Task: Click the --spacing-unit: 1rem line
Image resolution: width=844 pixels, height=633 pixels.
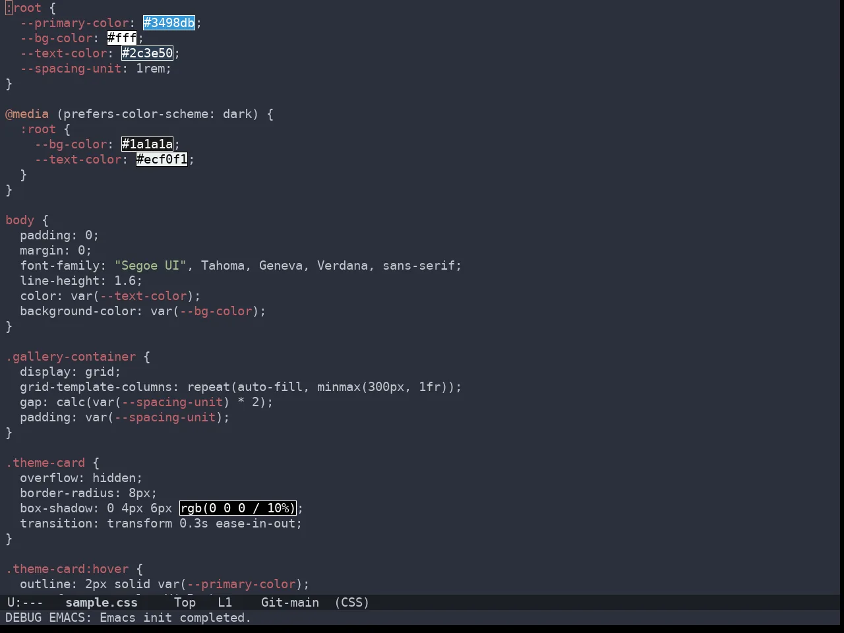Action: click(96, 69)
